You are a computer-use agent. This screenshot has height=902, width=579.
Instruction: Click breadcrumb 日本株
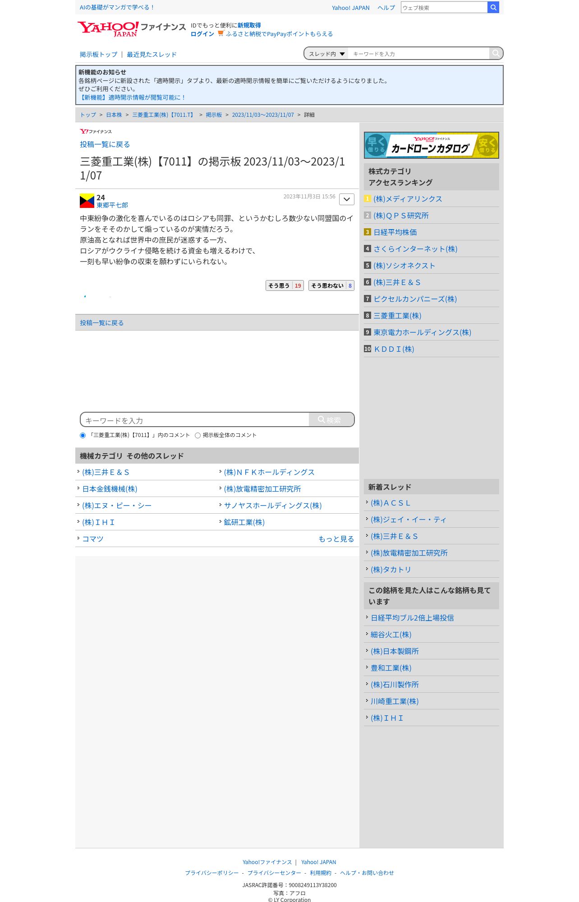pyautogui.click(x=114, y=115)
